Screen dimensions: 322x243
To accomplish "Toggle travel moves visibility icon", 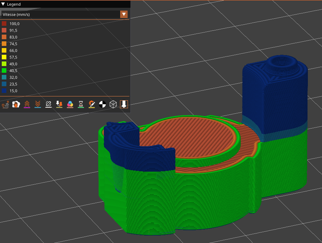I will [5, 105].
